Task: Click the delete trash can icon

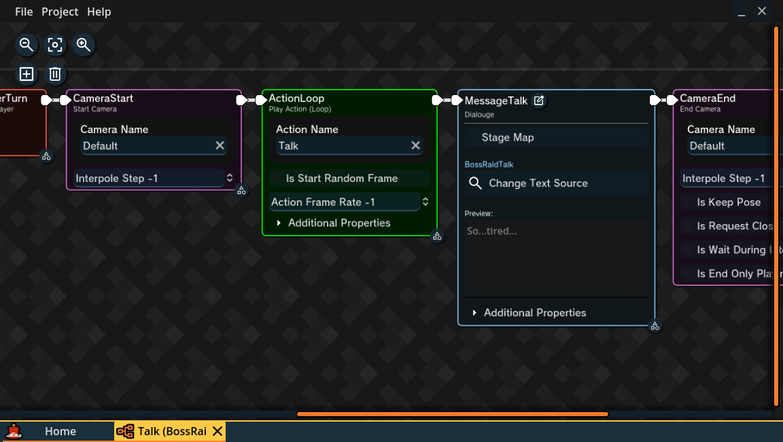Action: [x=55, y=74]
